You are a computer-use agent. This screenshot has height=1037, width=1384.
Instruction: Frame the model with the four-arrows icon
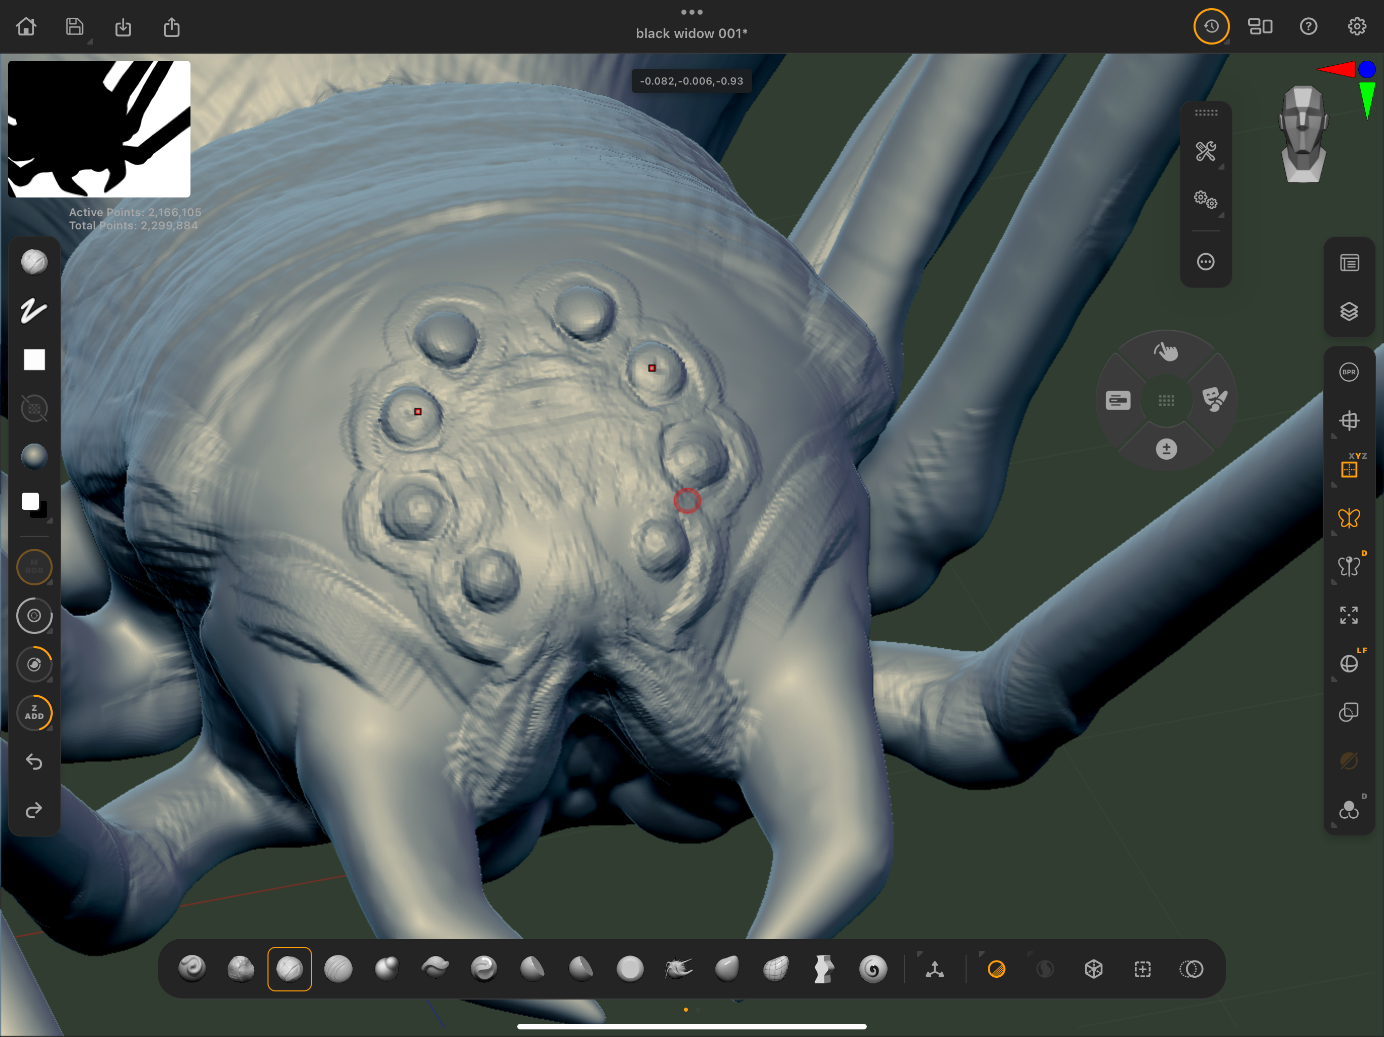(1350, 615)
